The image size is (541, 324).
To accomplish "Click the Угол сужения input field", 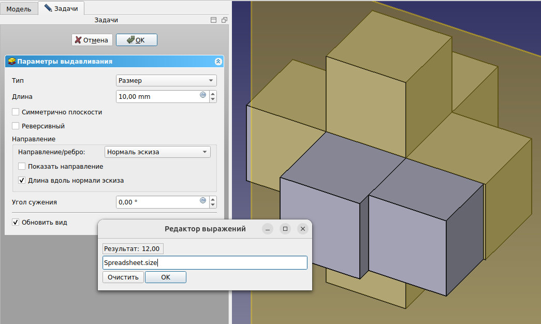I will point(162,202).
